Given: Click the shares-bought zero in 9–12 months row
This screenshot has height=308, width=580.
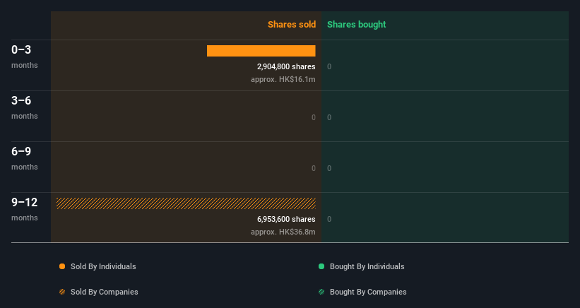Looking at the screenshot, I should (x=329, y=219).
